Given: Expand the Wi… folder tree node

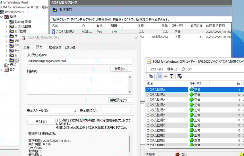Looking at the screenshot, I should tap(6, 41).
